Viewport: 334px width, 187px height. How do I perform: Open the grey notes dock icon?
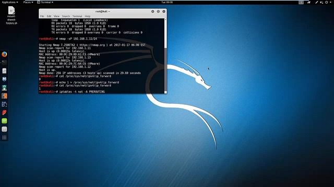[4, 129]
